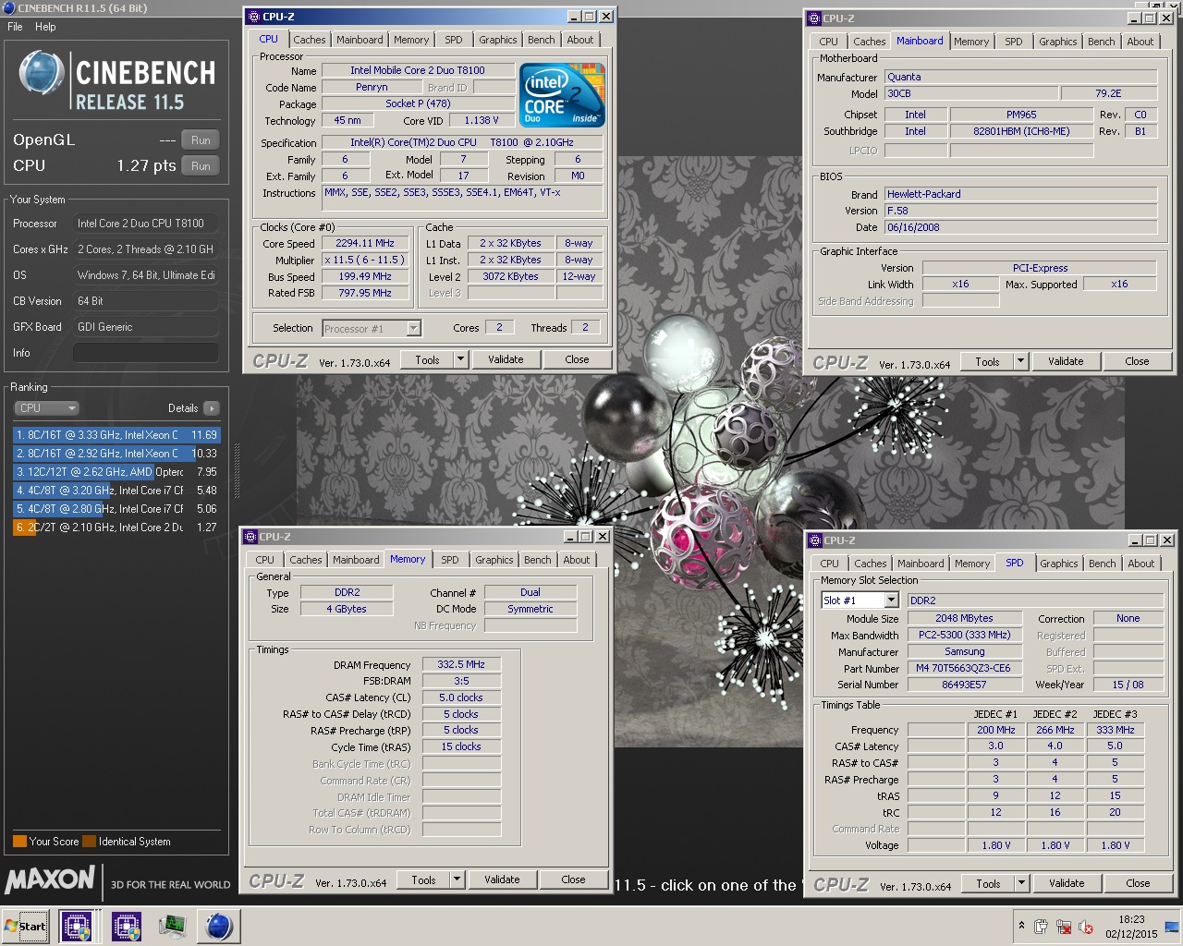Click Close button in the CPU-Z Memory window
The image size is (1183, 946).
coord(573,880)
